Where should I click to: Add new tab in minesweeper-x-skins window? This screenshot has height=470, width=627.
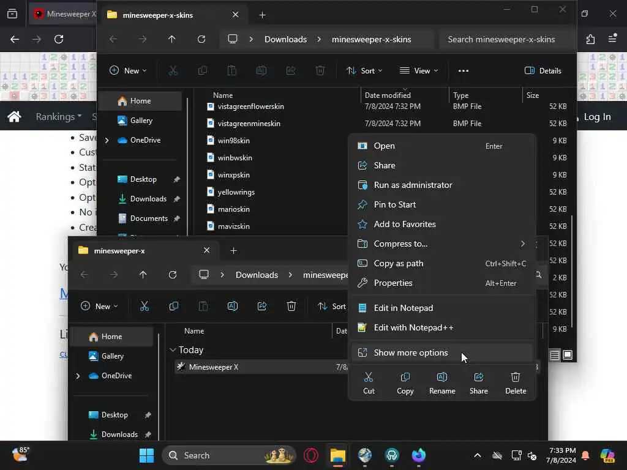[x=262, y=15]
